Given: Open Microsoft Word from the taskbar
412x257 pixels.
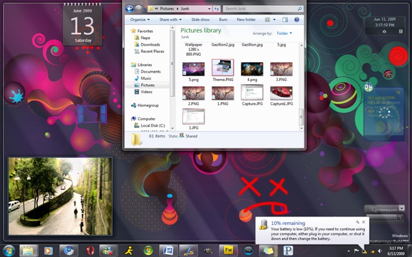Looking at the screenshot, I should (169, 251).
